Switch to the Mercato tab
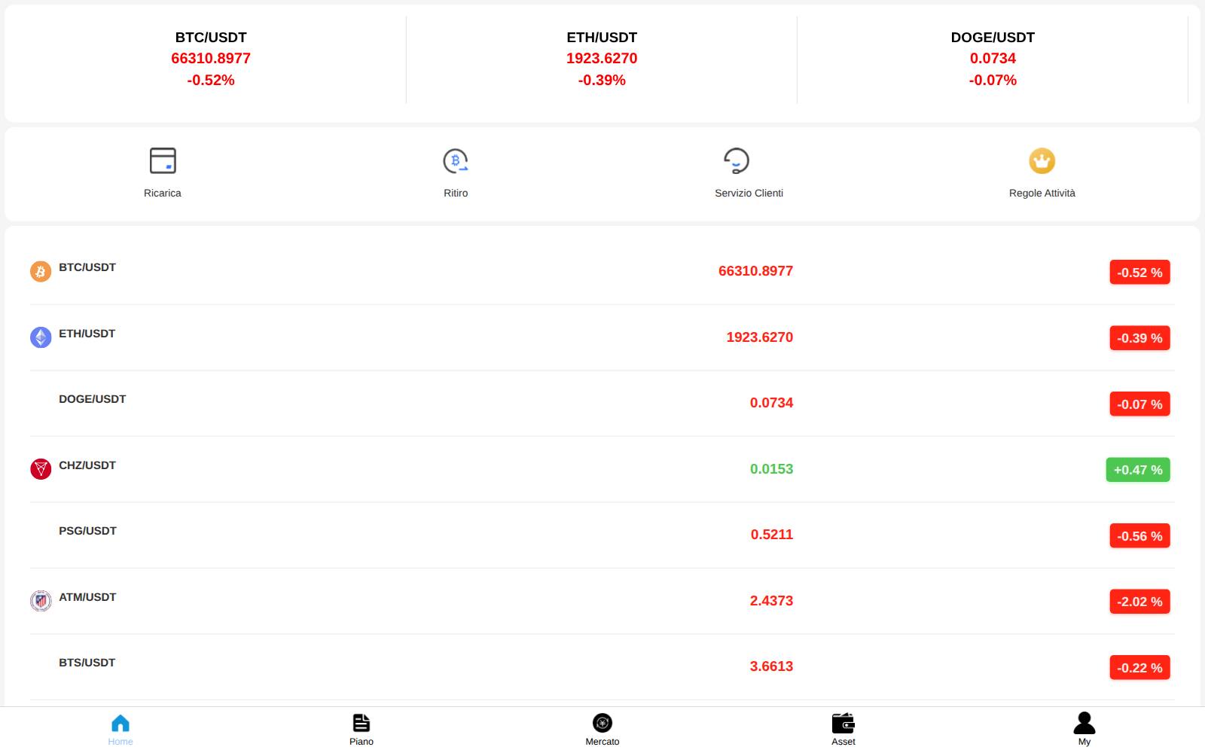 [602, 730]
